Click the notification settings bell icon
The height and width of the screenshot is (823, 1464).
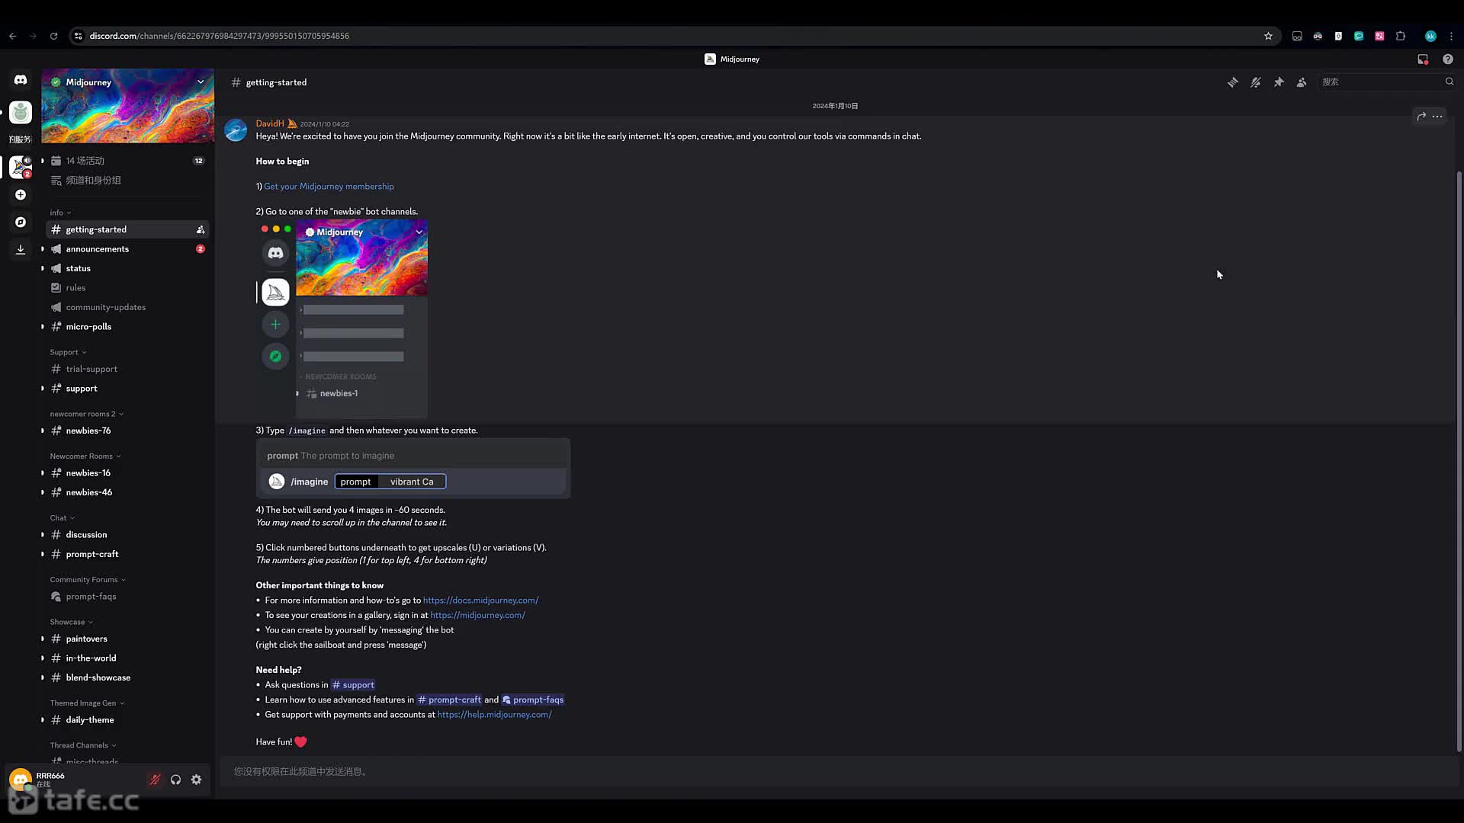[1256, 82]
